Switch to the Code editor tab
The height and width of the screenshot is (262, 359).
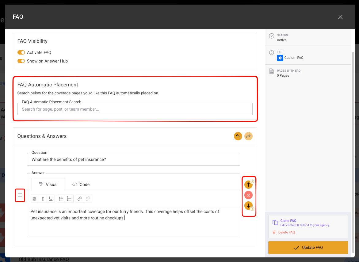(81, 184)
